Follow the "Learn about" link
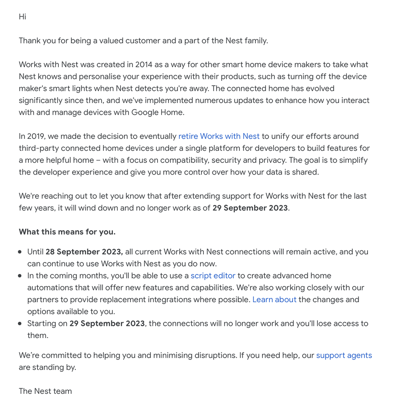Screen dimensions: 394x412 [274, 299]
